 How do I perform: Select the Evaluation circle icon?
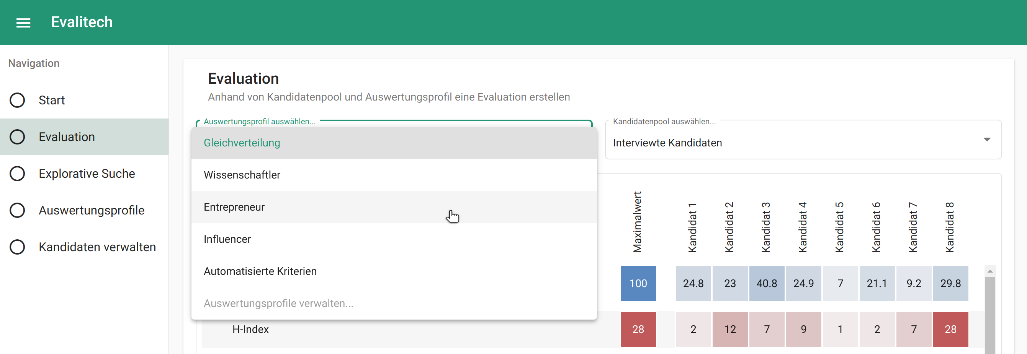17,136
